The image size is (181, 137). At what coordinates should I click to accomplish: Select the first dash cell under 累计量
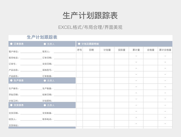[136, 56]
